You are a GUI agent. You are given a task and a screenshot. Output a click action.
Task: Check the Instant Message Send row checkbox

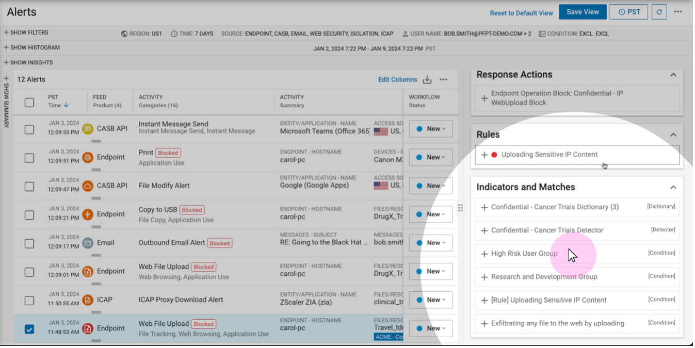pos(29,129)
